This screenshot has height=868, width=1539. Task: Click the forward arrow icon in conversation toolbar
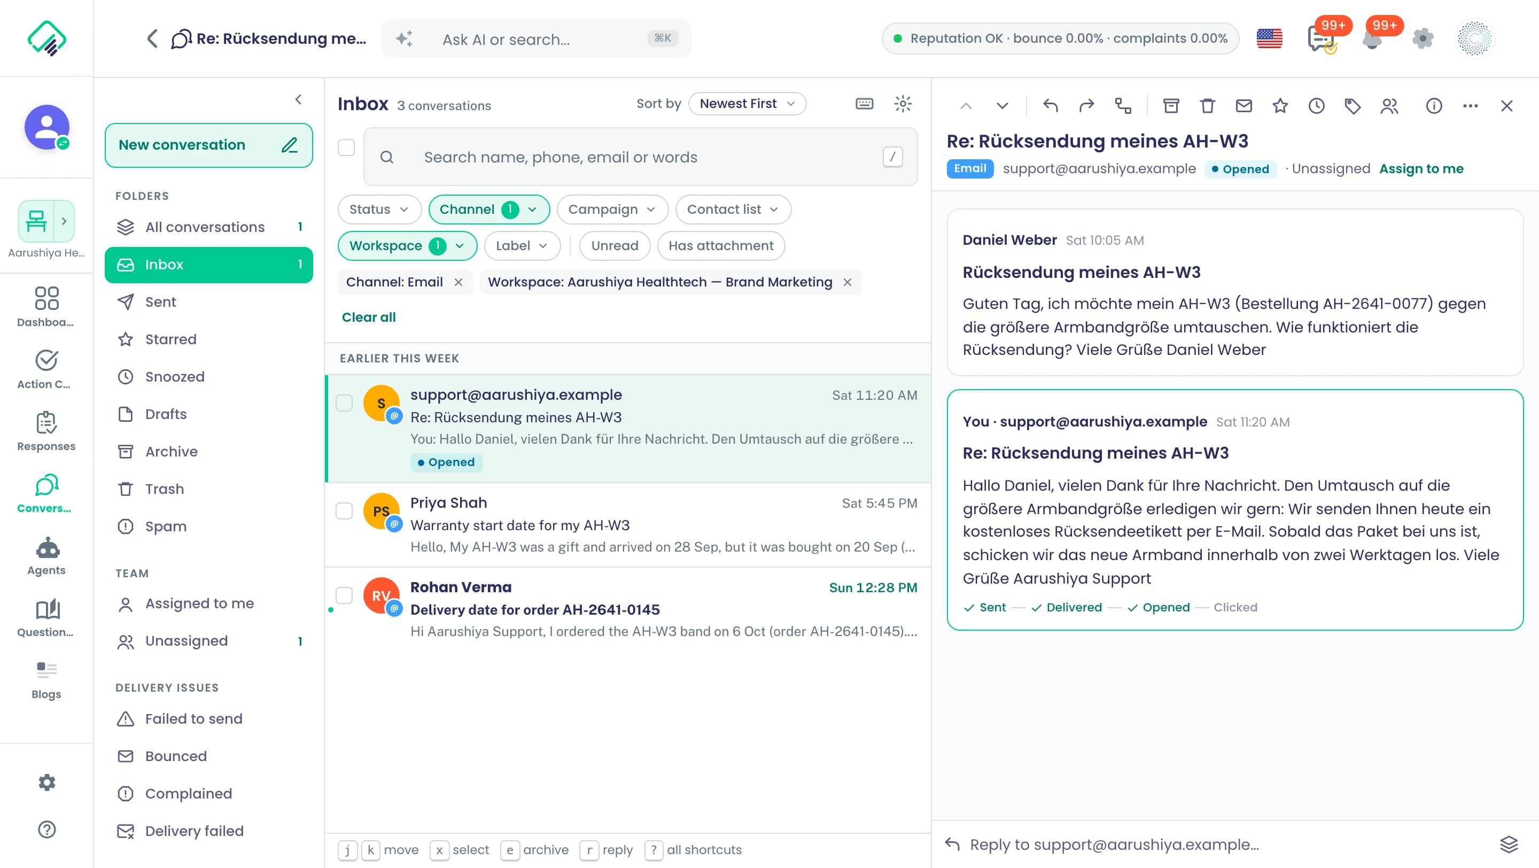point(1086,106)
